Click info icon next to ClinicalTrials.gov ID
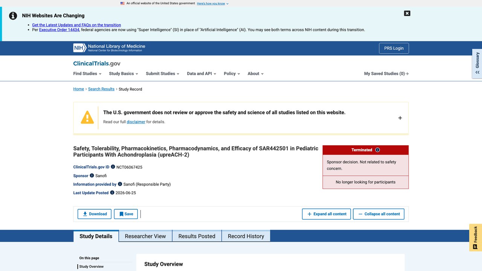Viewport: 482px width, 271px height. (113, 167)
